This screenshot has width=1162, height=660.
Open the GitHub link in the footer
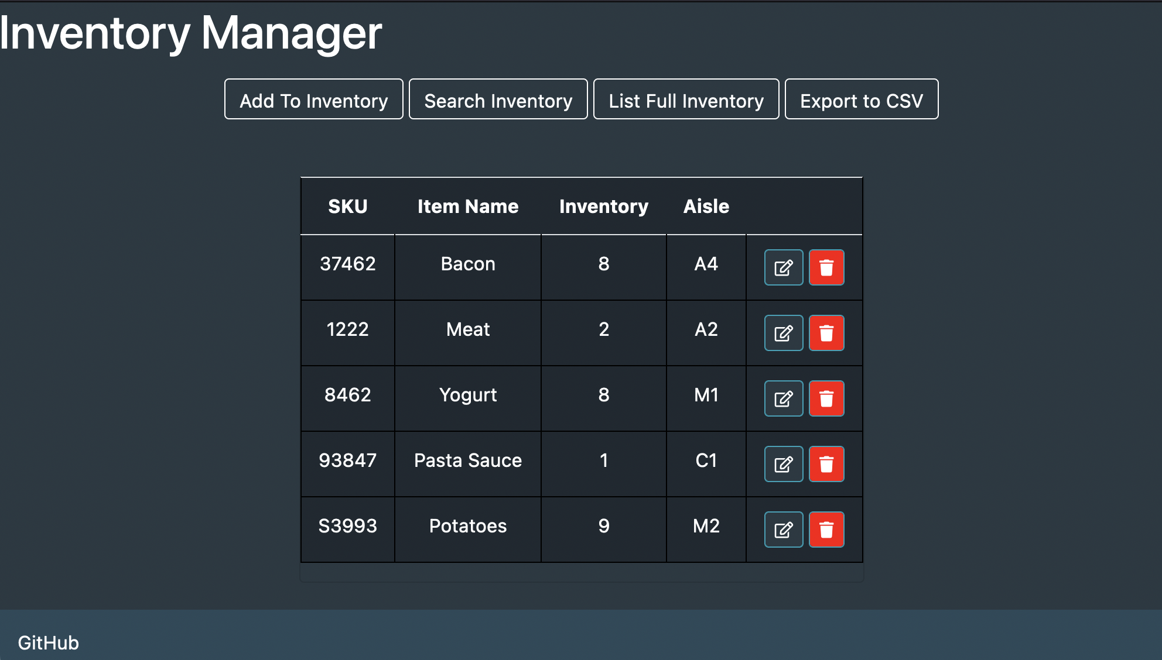click(x=48, y=642)
